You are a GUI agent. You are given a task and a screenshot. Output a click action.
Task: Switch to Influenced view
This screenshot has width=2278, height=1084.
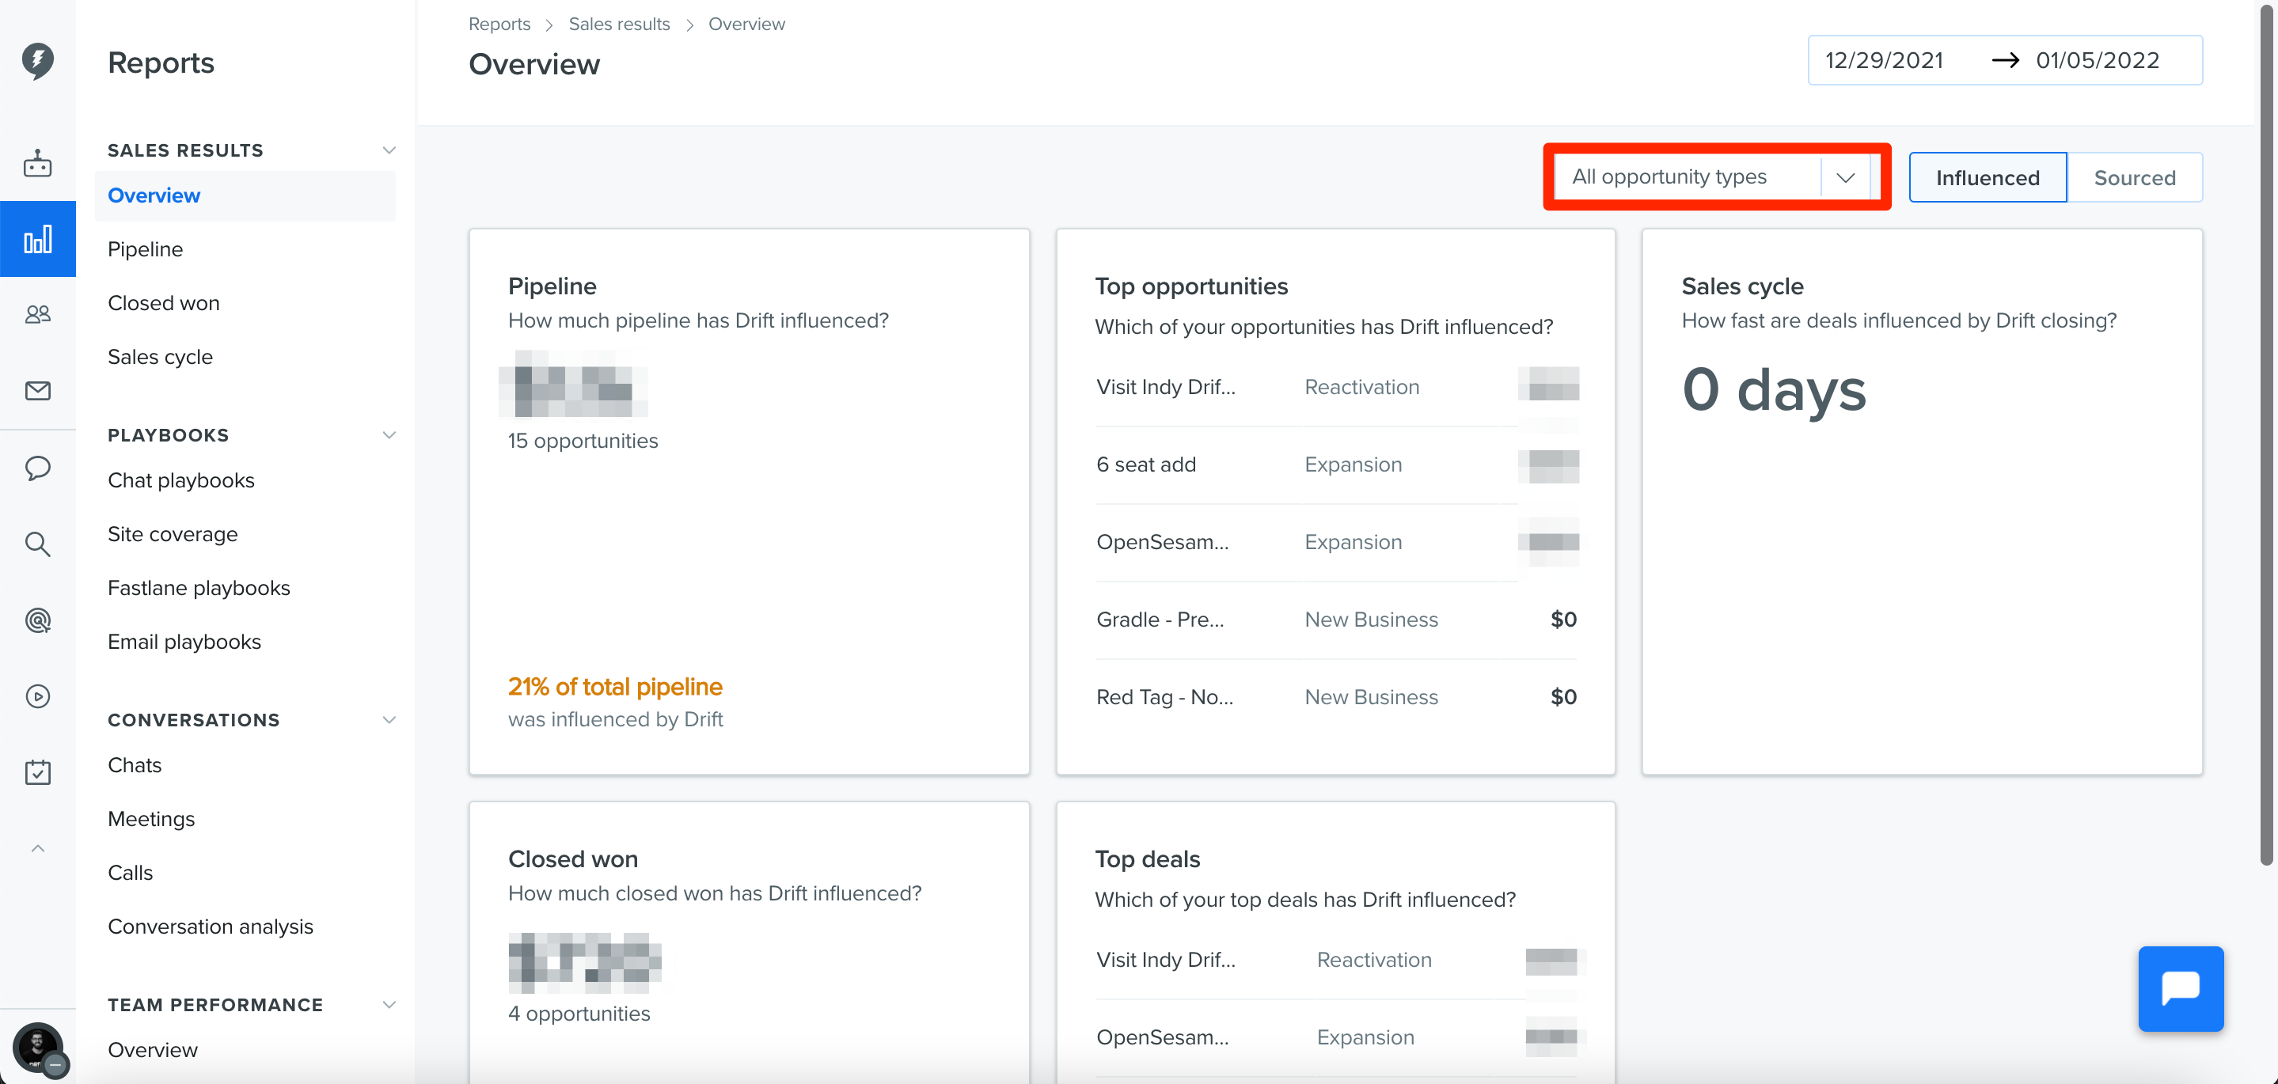pos(1987,178)
